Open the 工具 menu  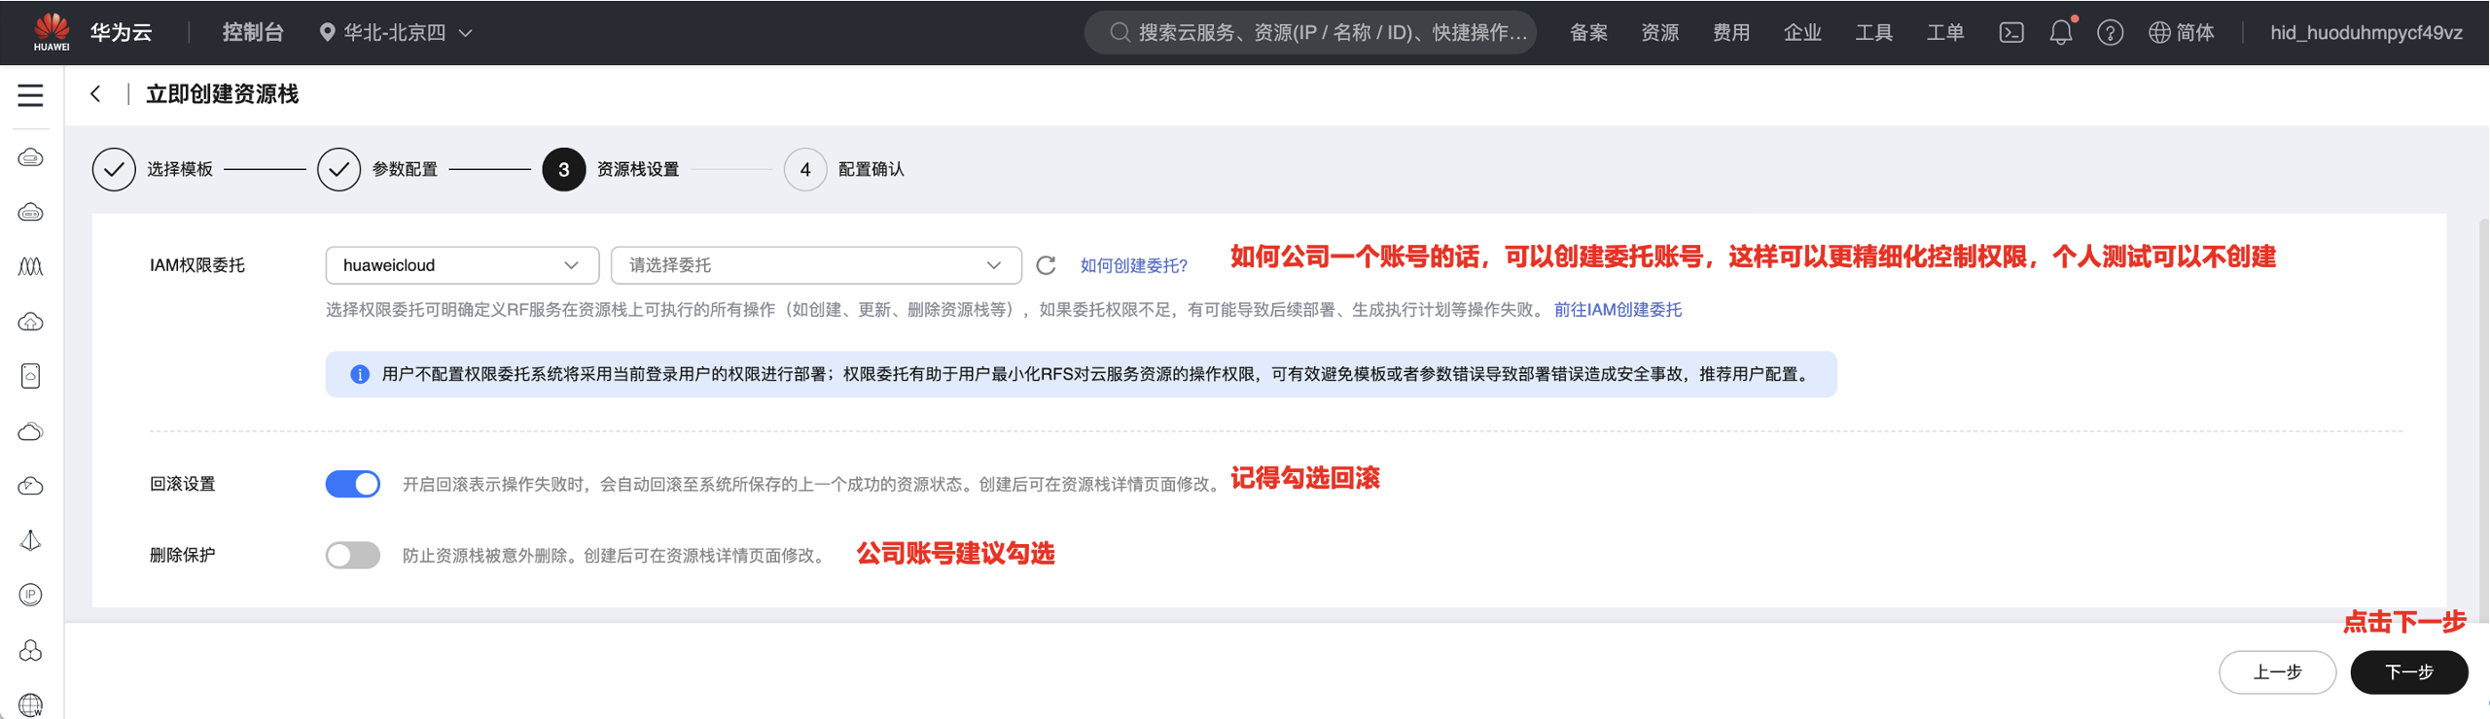[1873, 33]
